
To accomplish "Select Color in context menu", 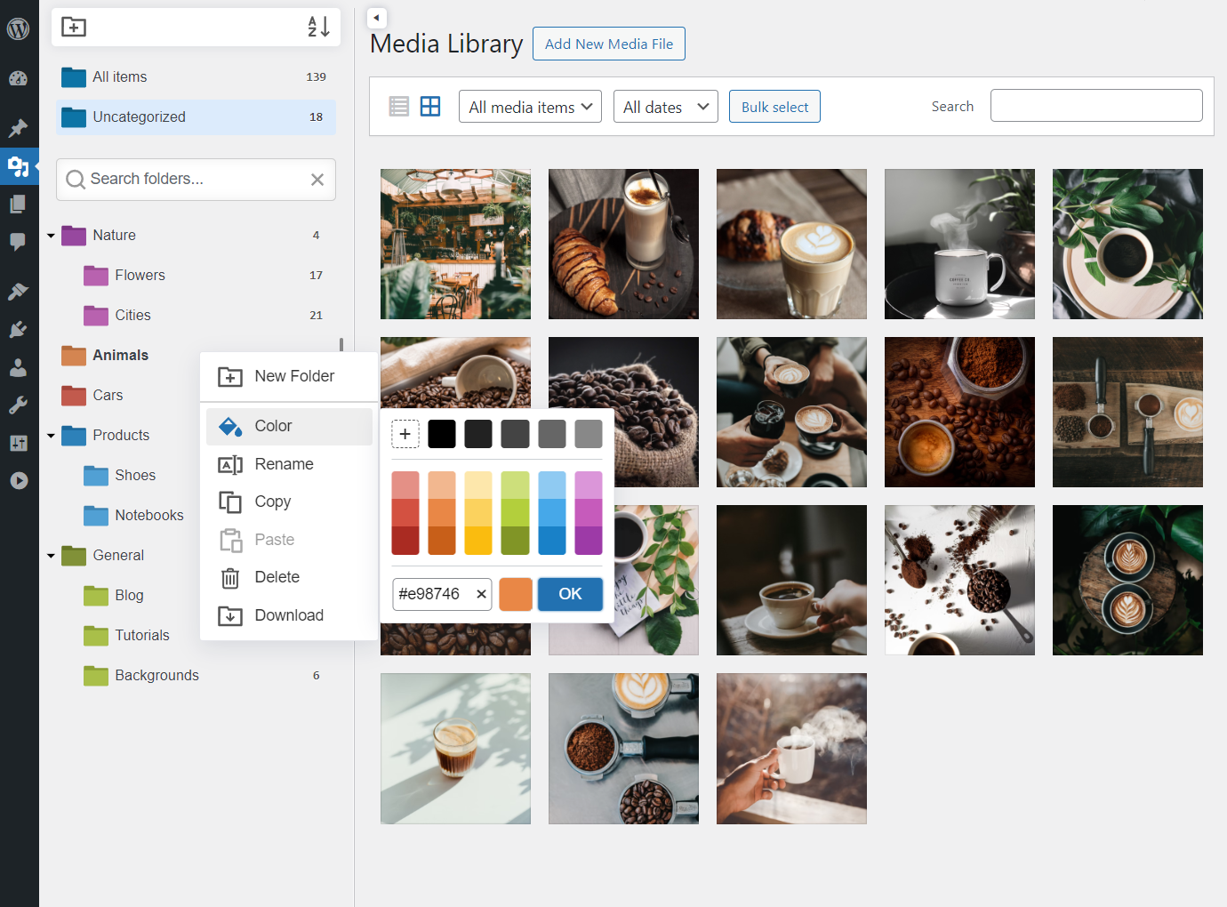I will click(x=289, y=426).
